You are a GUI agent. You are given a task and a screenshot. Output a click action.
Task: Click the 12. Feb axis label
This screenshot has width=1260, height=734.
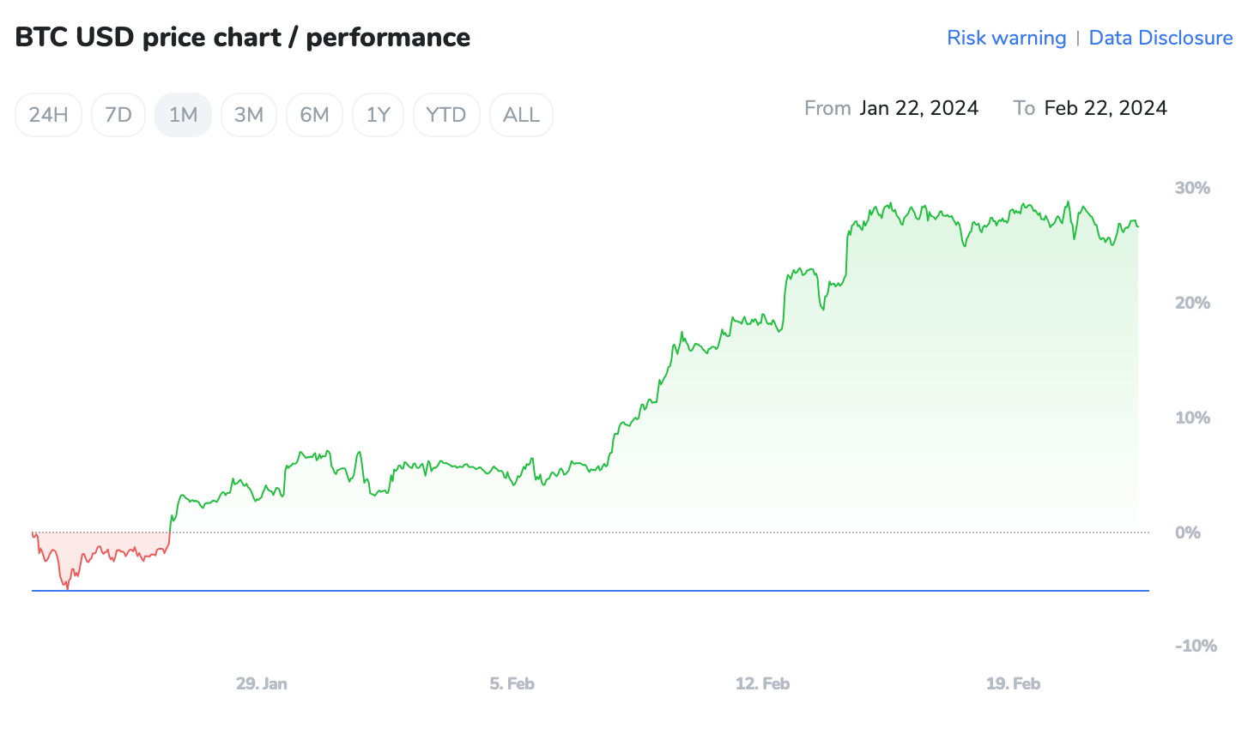pos(762,683)
